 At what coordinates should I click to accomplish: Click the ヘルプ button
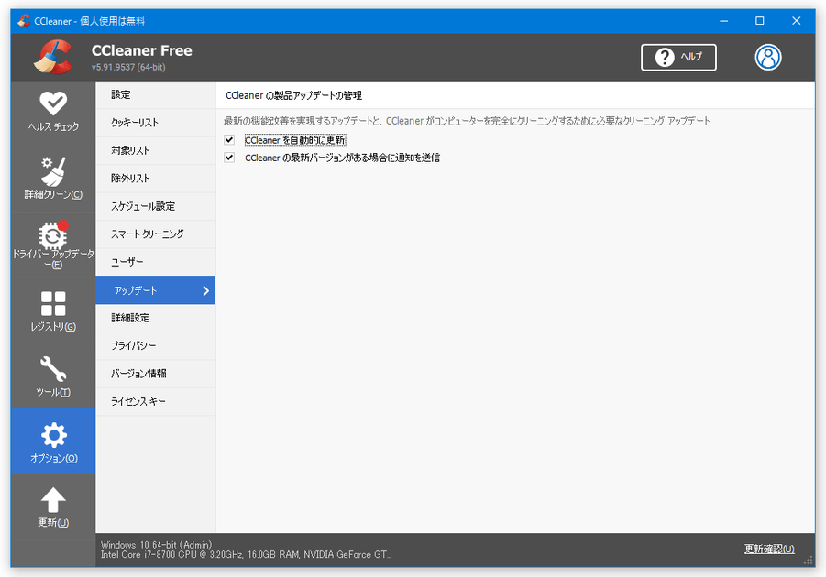(678, 57)
